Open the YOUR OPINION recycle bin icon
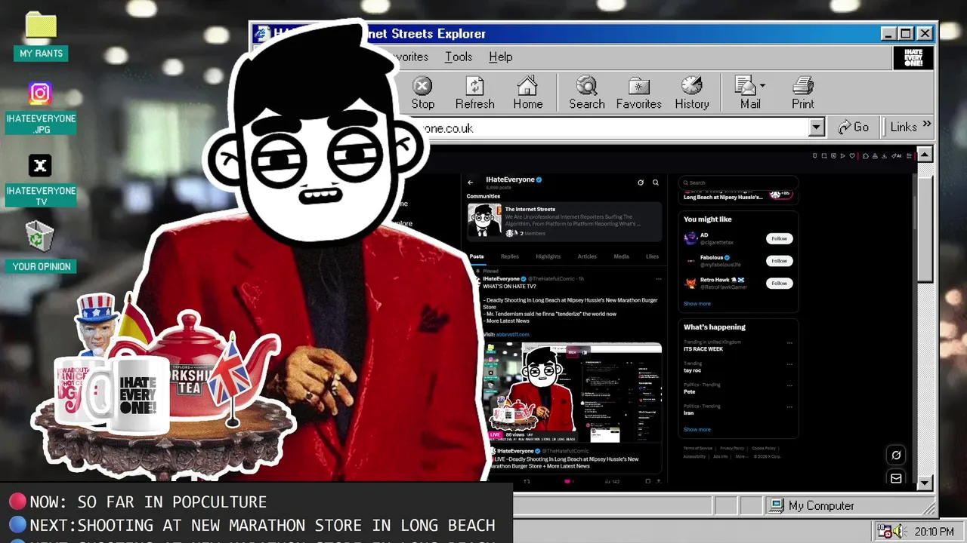Screen dimensions: 967x543 coord(41,246)
